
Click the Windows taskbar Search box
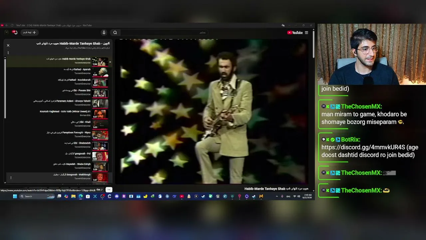[37, 196]
